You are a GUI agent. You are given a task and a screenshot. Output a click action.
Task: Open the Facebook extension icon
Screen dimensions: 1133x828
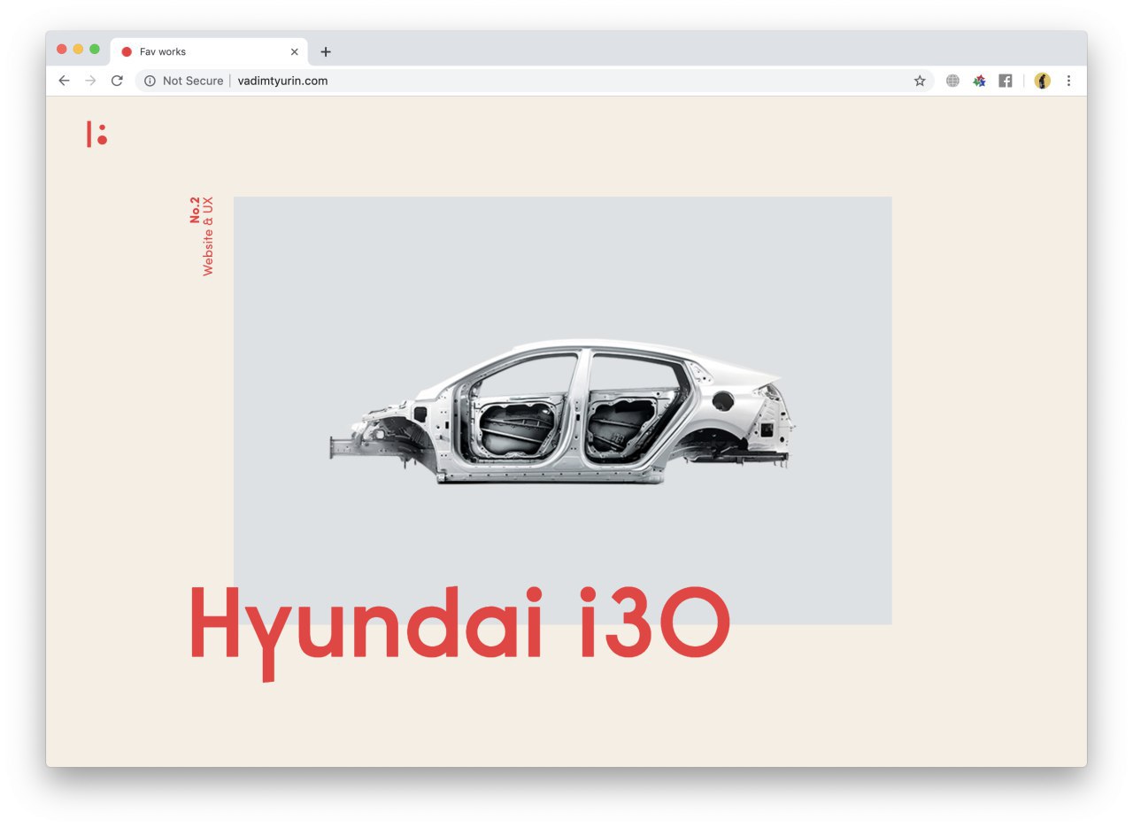click(x=1006, y=81)
